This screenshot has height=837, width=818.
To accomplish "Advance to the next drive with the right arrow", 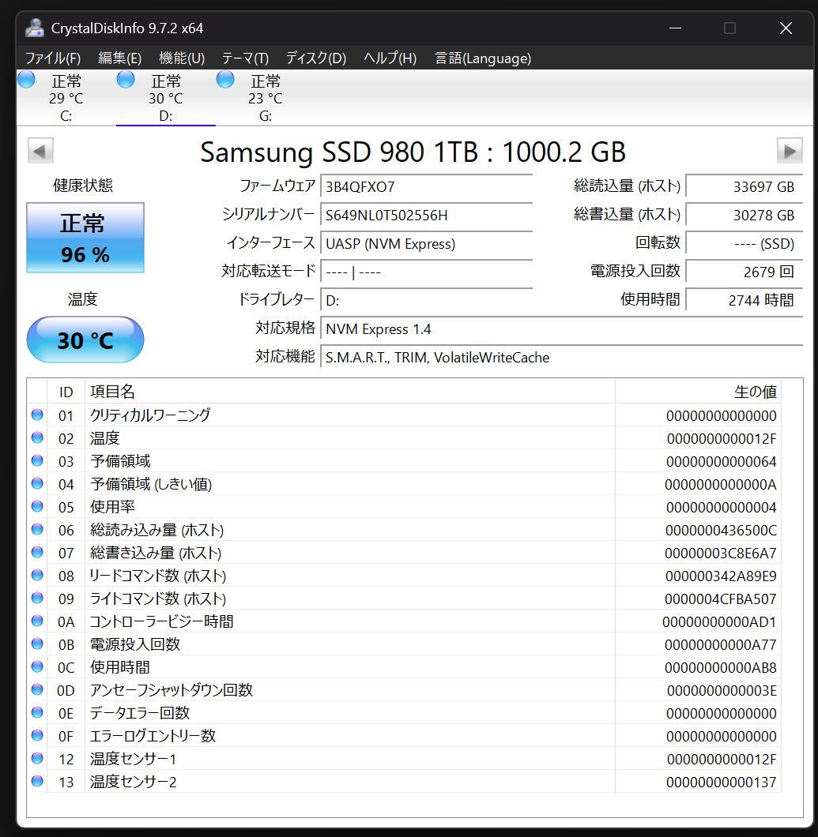I will [790, 150].
